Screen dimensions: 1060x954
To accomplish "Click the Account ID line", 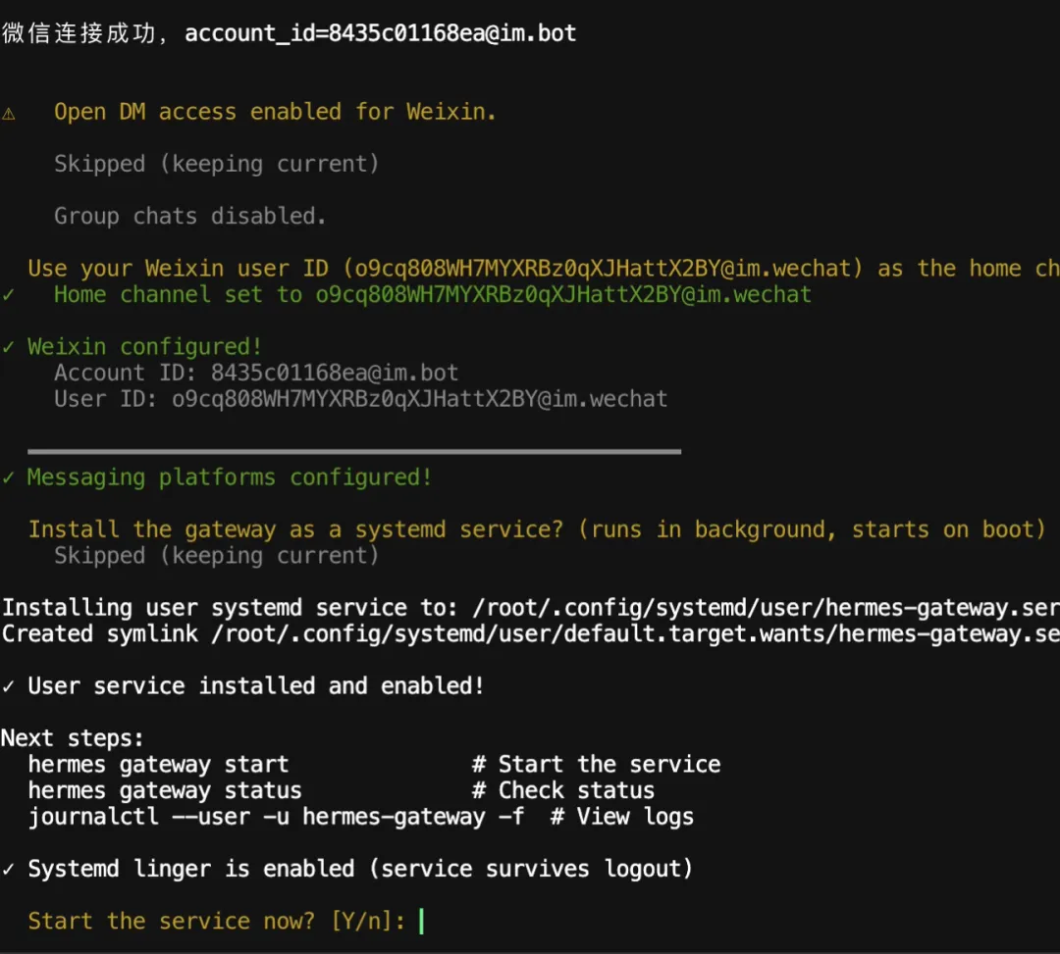I will (256, 374).
